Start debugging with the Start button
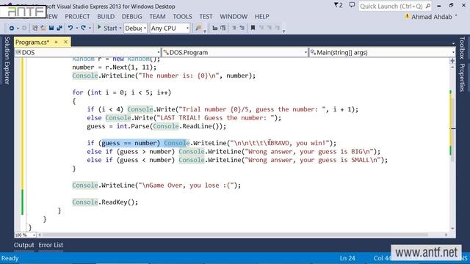Viewport: 470px width, 264px height. [107, 28]
